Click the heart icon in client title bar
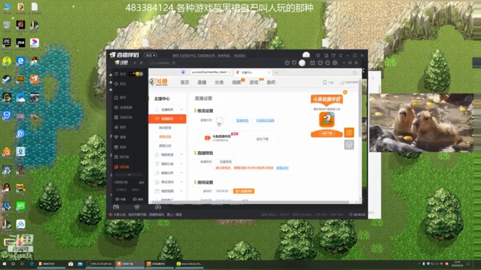The image size is (481, 270). coord(294,63)
